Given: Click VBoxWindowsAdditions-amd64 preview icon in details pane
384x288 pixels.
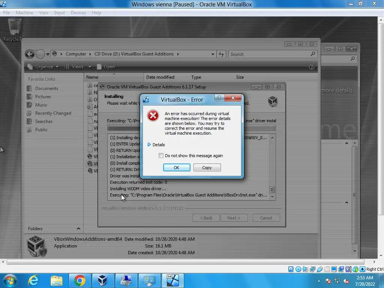Looking at the screenshot, I should [x=36, y=246].
